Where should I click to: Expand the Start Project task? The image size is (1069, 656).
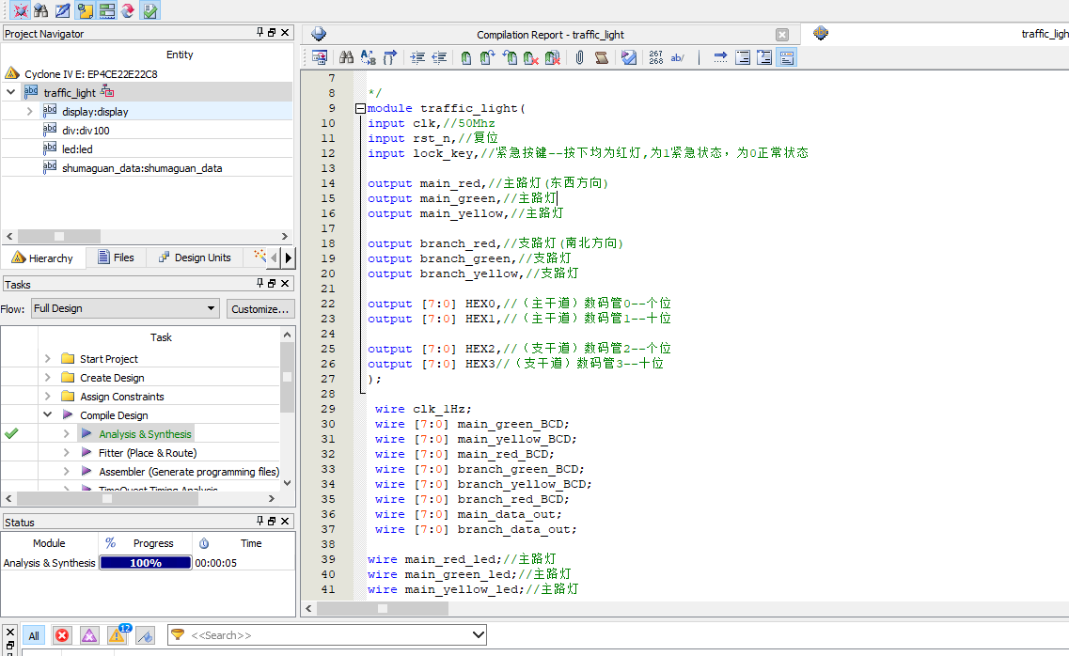pos(47,358)
